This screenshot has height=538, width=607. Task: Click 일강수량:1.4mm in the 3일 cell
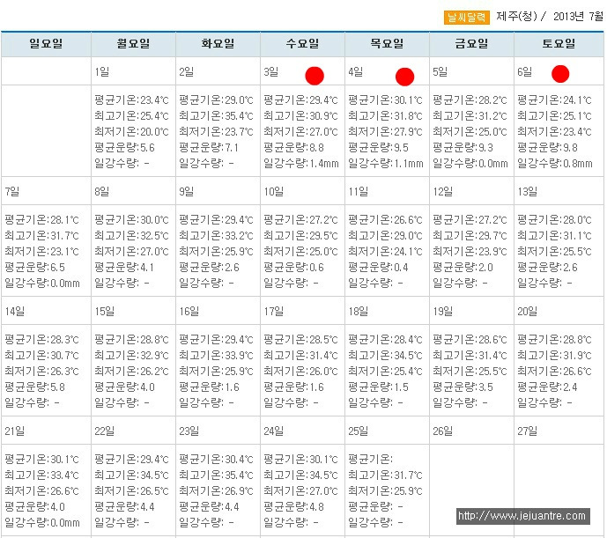pyautogui.click(x=301, y=163)
